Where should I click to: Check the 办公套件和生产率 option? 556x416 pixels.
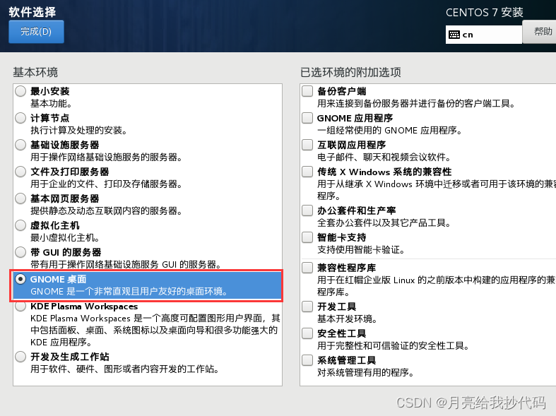pyautogui.click(x=307, y=210)
